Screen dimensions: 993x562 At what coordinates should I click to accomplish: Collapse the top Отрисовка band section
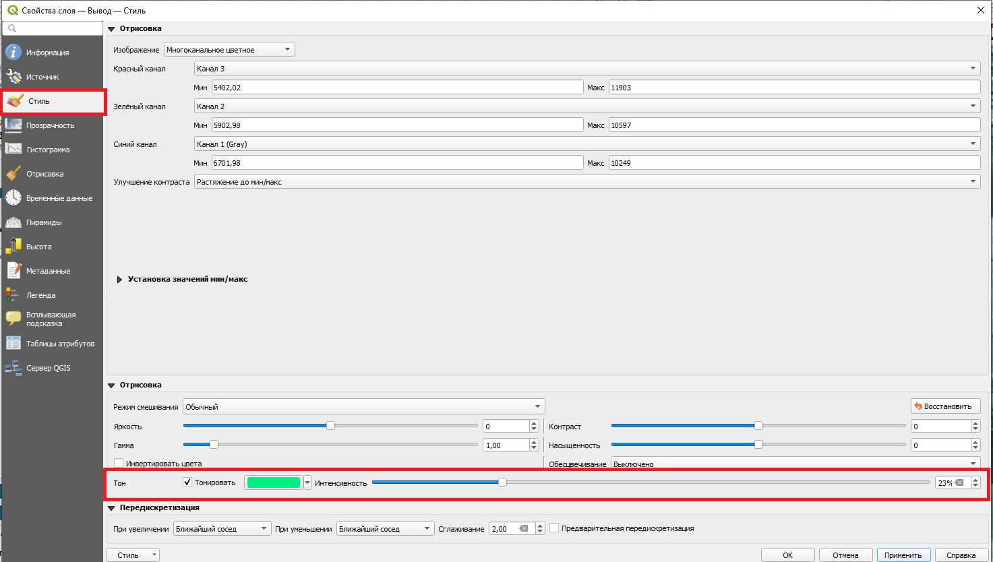[x=111, y=29]
